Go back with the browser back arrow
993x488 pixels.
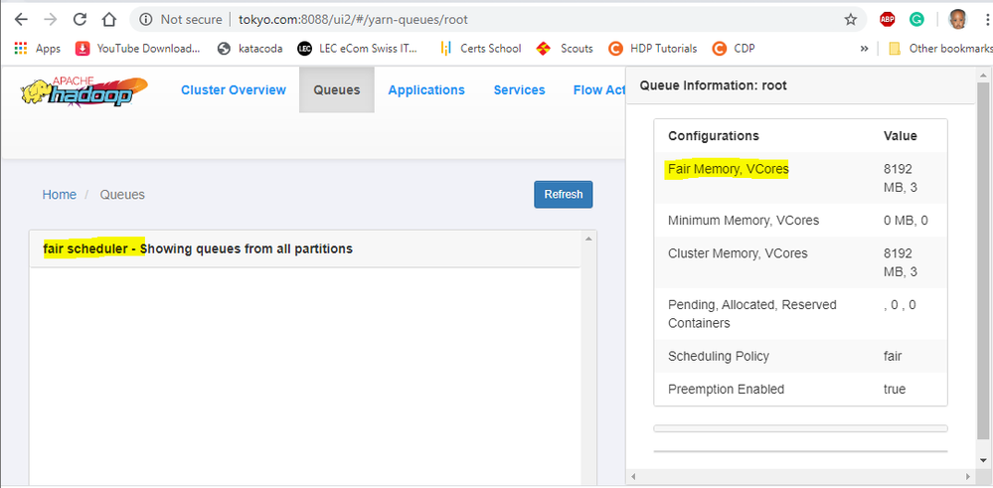point(21,19)
